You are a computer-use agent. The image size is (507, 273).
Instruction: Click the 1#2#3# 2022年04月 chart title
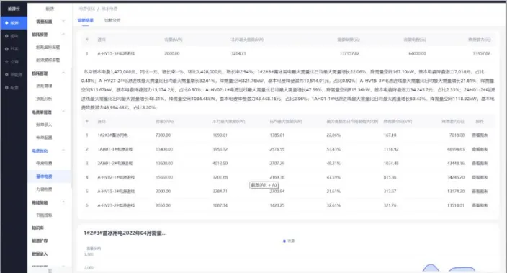(x=125, y=233)
